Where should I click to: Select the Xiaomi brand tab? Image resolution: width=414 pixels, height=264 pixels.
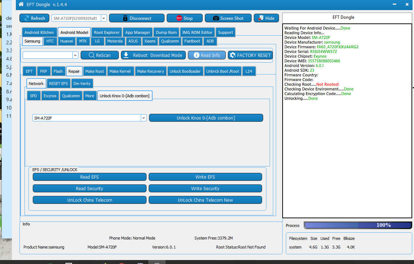click(150, 41)
